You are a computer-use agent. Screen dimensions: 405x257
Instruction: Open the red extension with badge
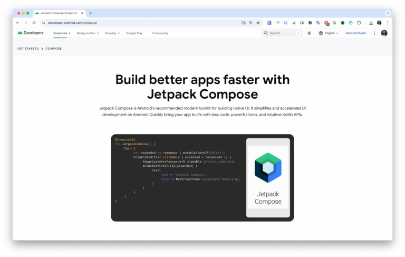click(326, 23)
